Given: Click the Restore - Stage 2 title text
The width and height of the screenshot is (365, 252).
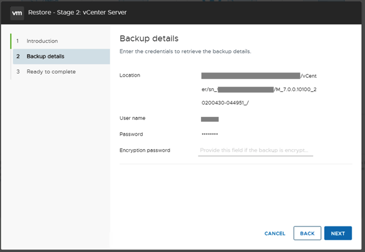Looking at the screenshot, I should (x=77, y=12).
